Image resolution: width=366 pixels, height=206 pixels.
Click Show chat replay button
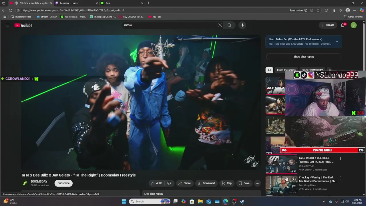[304, 57]
